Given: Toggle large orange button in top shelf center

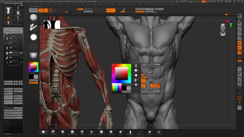Looking at the screenshot, I should (111, 10).
